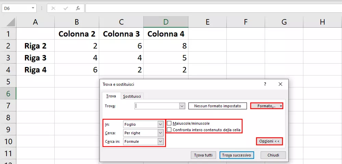Select row 5 header
This screenshot has height=164, width=342.
coord(8,82)
